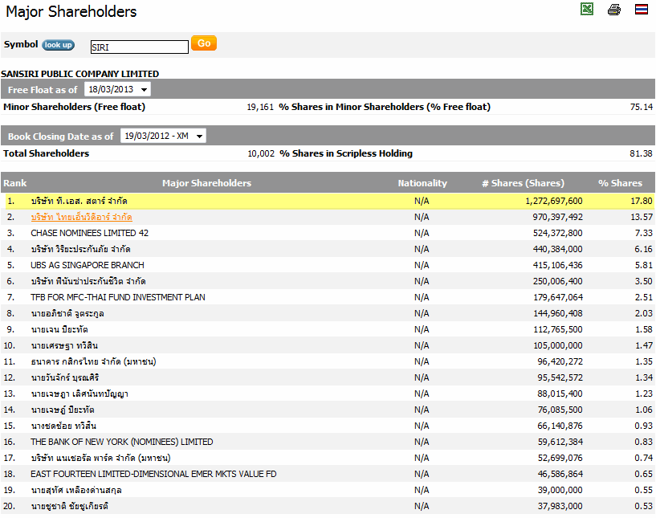Click share count 524,372,800
This screenshot has height=518, width=656.
tap(558, 233)
